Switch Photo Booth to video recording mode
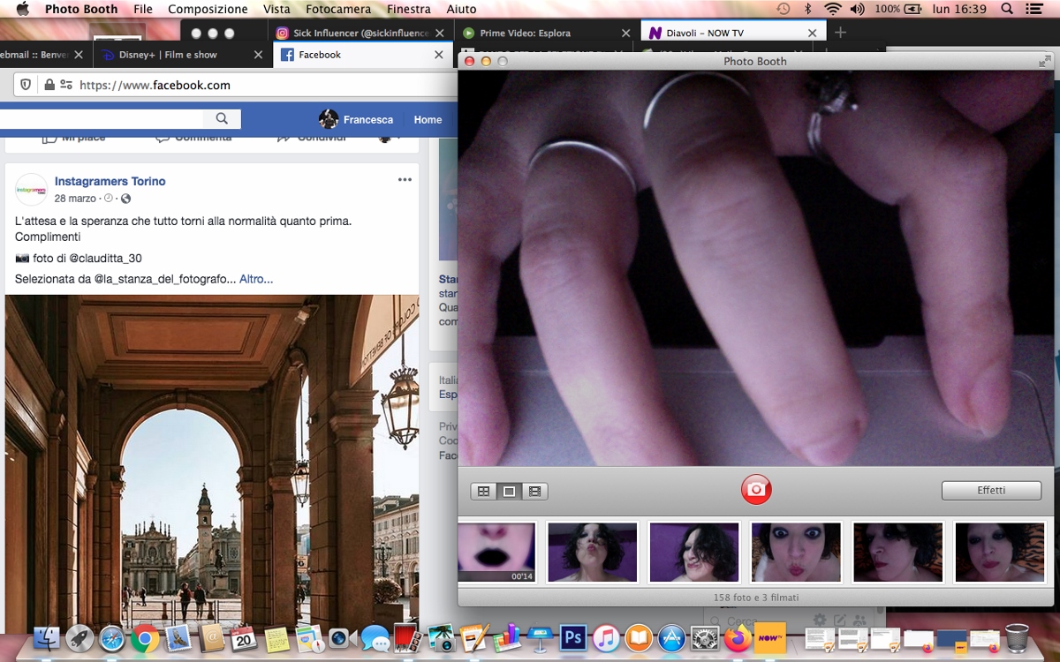This screenshot has width=1060, height=662. [534, 492]
